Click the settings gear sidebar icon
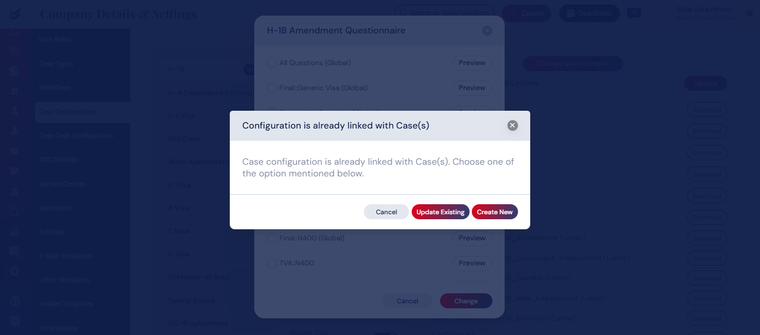760x335 pixels. [14, 271]
